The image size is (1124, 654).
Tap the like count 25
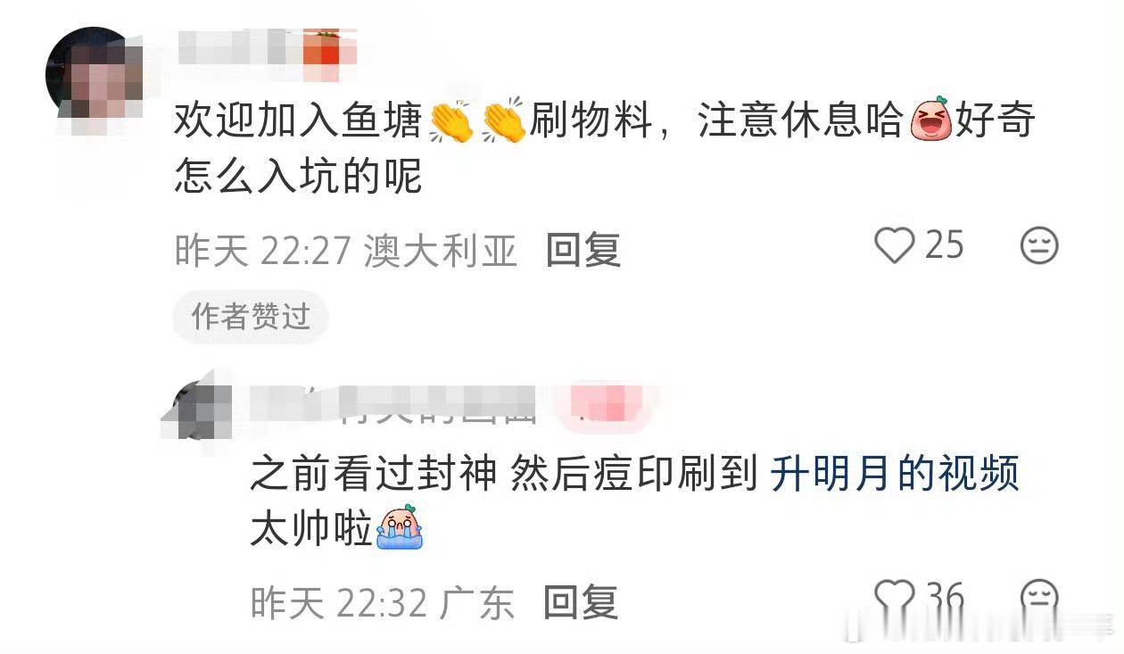click(x=945, y=244)
